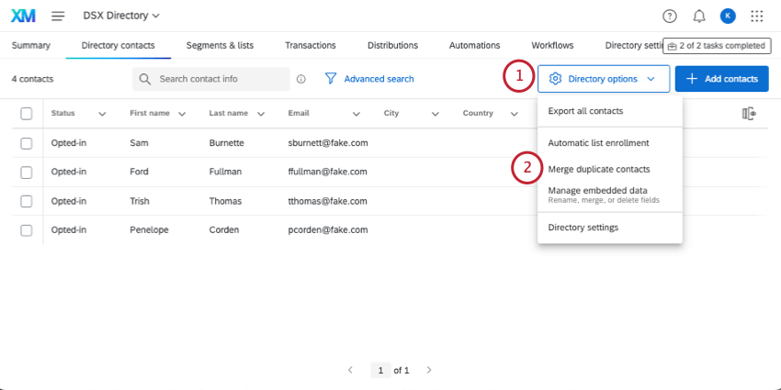Open the Advanced search link
The image size is (781, 390).
tap(369, 79)
